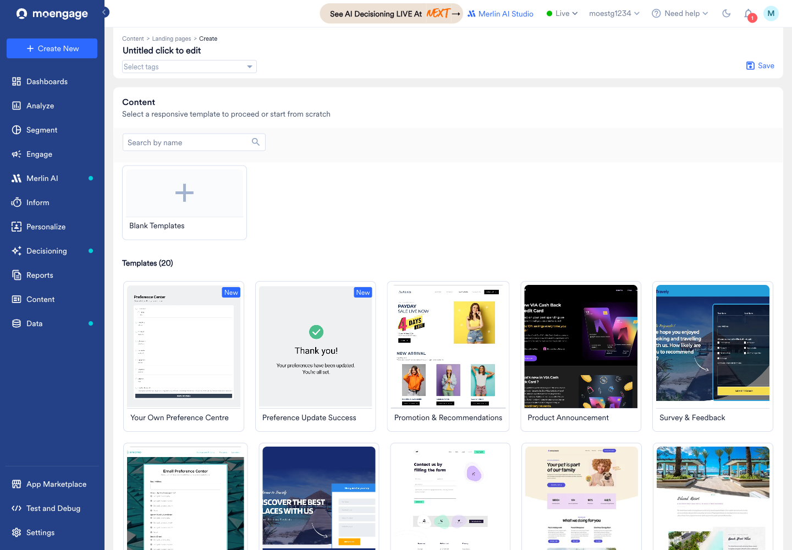Open the Data database icon

16,323
